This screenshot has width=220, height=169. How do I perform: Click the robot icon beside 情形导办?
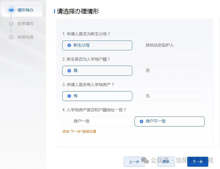click(x=11, y=10)
